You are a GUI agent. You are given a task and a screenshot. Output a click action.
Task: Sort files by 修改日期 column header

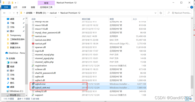tap(86, 19)
